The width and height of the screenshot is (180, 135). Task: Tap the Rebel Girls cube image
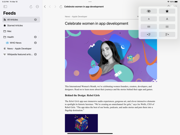coord(81,123)
